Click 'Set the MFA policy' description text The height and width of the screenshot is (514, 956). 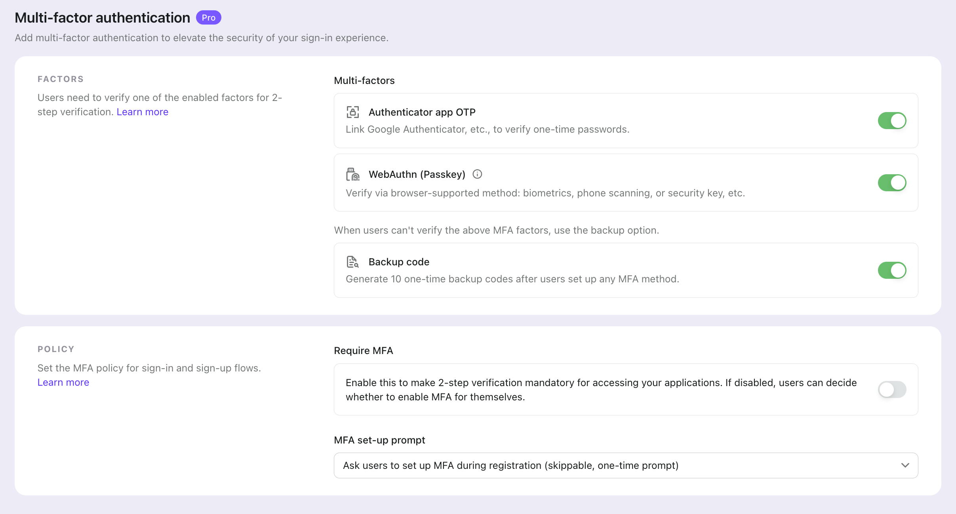(149, 368)
